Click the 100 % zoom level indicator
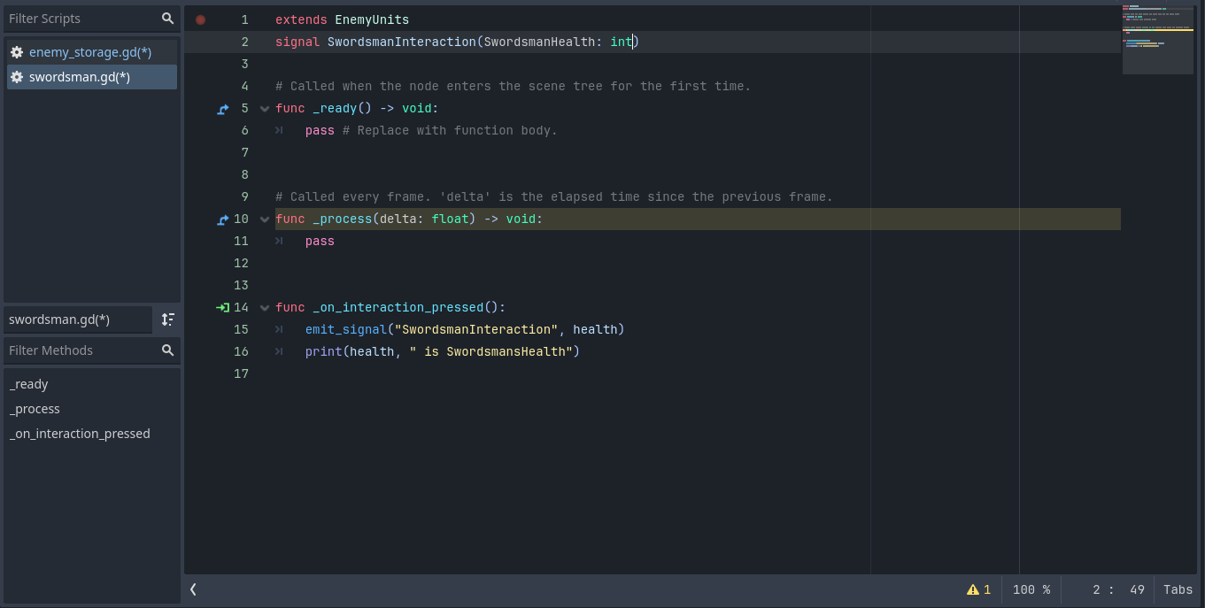 1031,589
